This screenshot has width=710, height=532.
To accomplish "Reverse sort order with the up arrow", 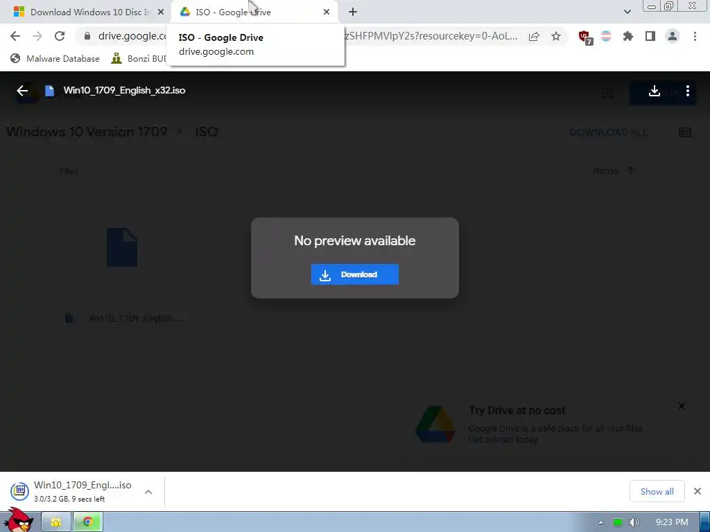I will click(x=631, y=170).
